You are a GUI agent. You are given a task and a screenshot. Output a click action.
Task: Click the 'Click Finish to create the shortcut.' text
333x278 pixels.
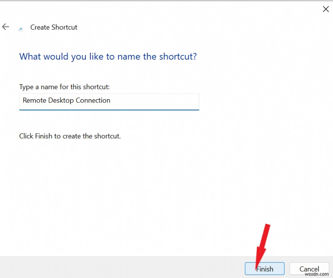(x=70, y=136)
